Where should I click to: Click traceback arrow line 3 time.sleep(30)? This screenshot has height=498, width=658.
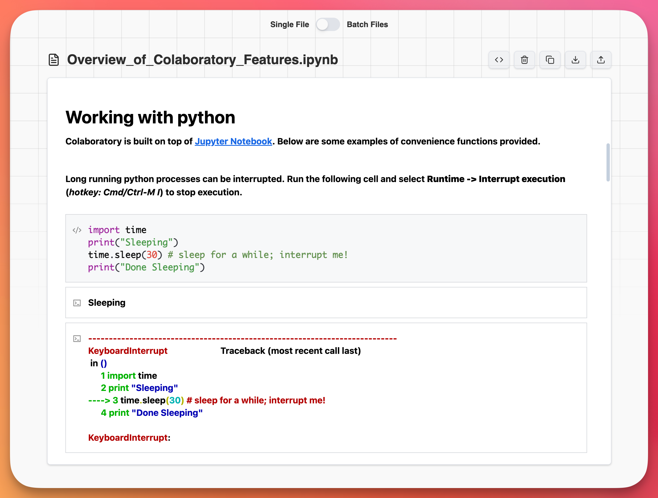pyautogui.click(x=207, y=400)
